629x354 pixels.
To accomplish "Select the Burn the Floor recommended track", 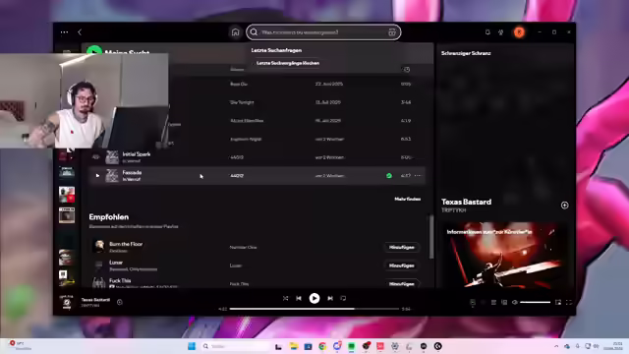I will [x=257, y=247].
